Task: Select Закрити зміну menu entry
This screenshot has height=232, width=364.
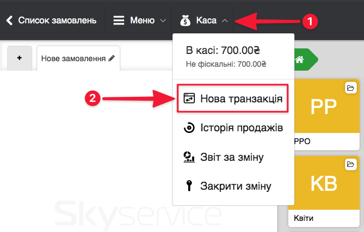Action: (236, 186)
